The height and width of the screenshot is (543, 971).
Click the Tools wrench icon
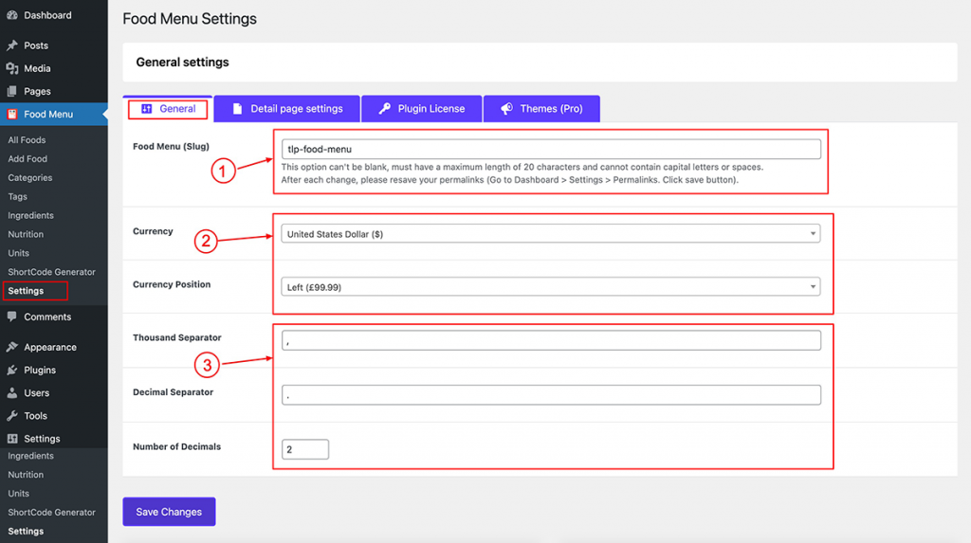click(12, 415)
